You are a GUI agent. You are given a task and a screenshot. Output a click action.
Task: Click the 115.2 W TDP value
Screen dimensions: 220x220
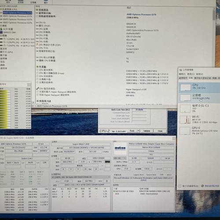(130, 46)
